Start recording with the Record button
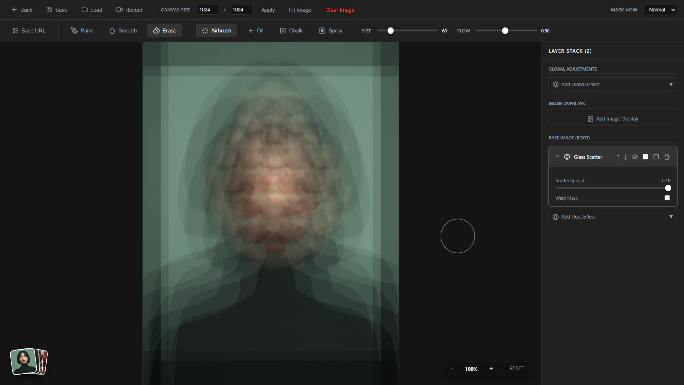Image resolution: width=684 pixels, height=385 pixels. point(129,10)
